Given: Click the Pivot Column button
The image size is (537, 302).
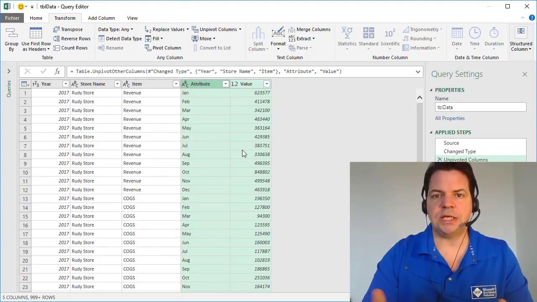Looking at the screenshot, I should [x=163, y=48].
